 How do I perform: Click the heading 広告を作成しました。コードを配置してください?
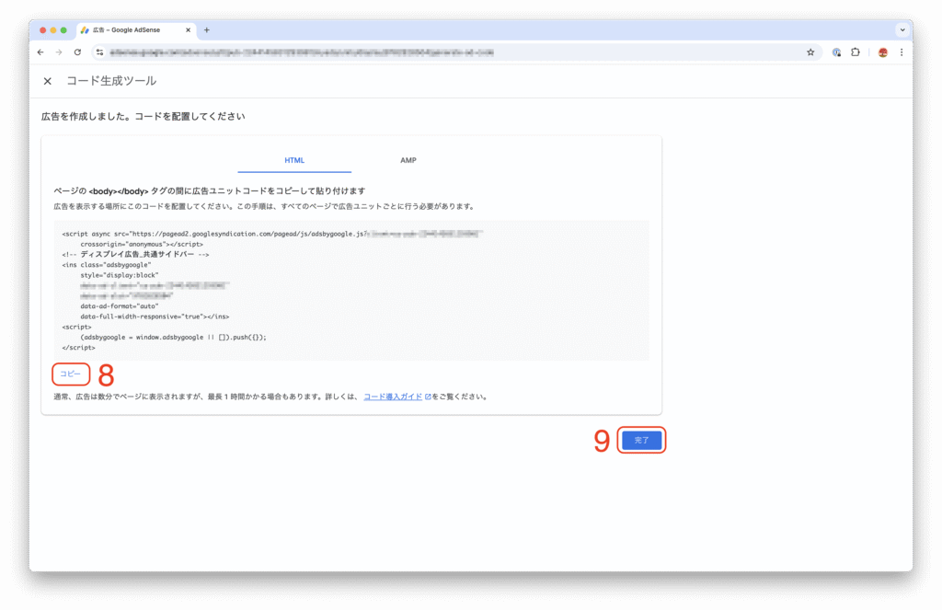tap(143, 117)
